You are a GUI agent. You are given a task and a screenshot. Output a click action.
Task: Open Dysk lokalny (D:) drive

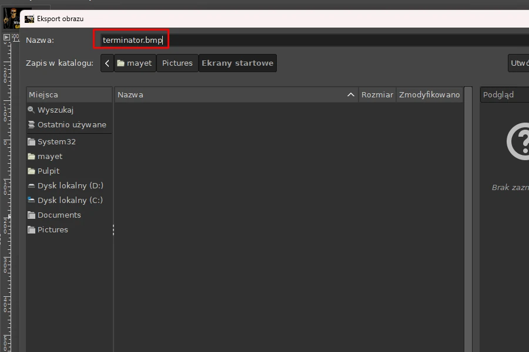[69, 185]
